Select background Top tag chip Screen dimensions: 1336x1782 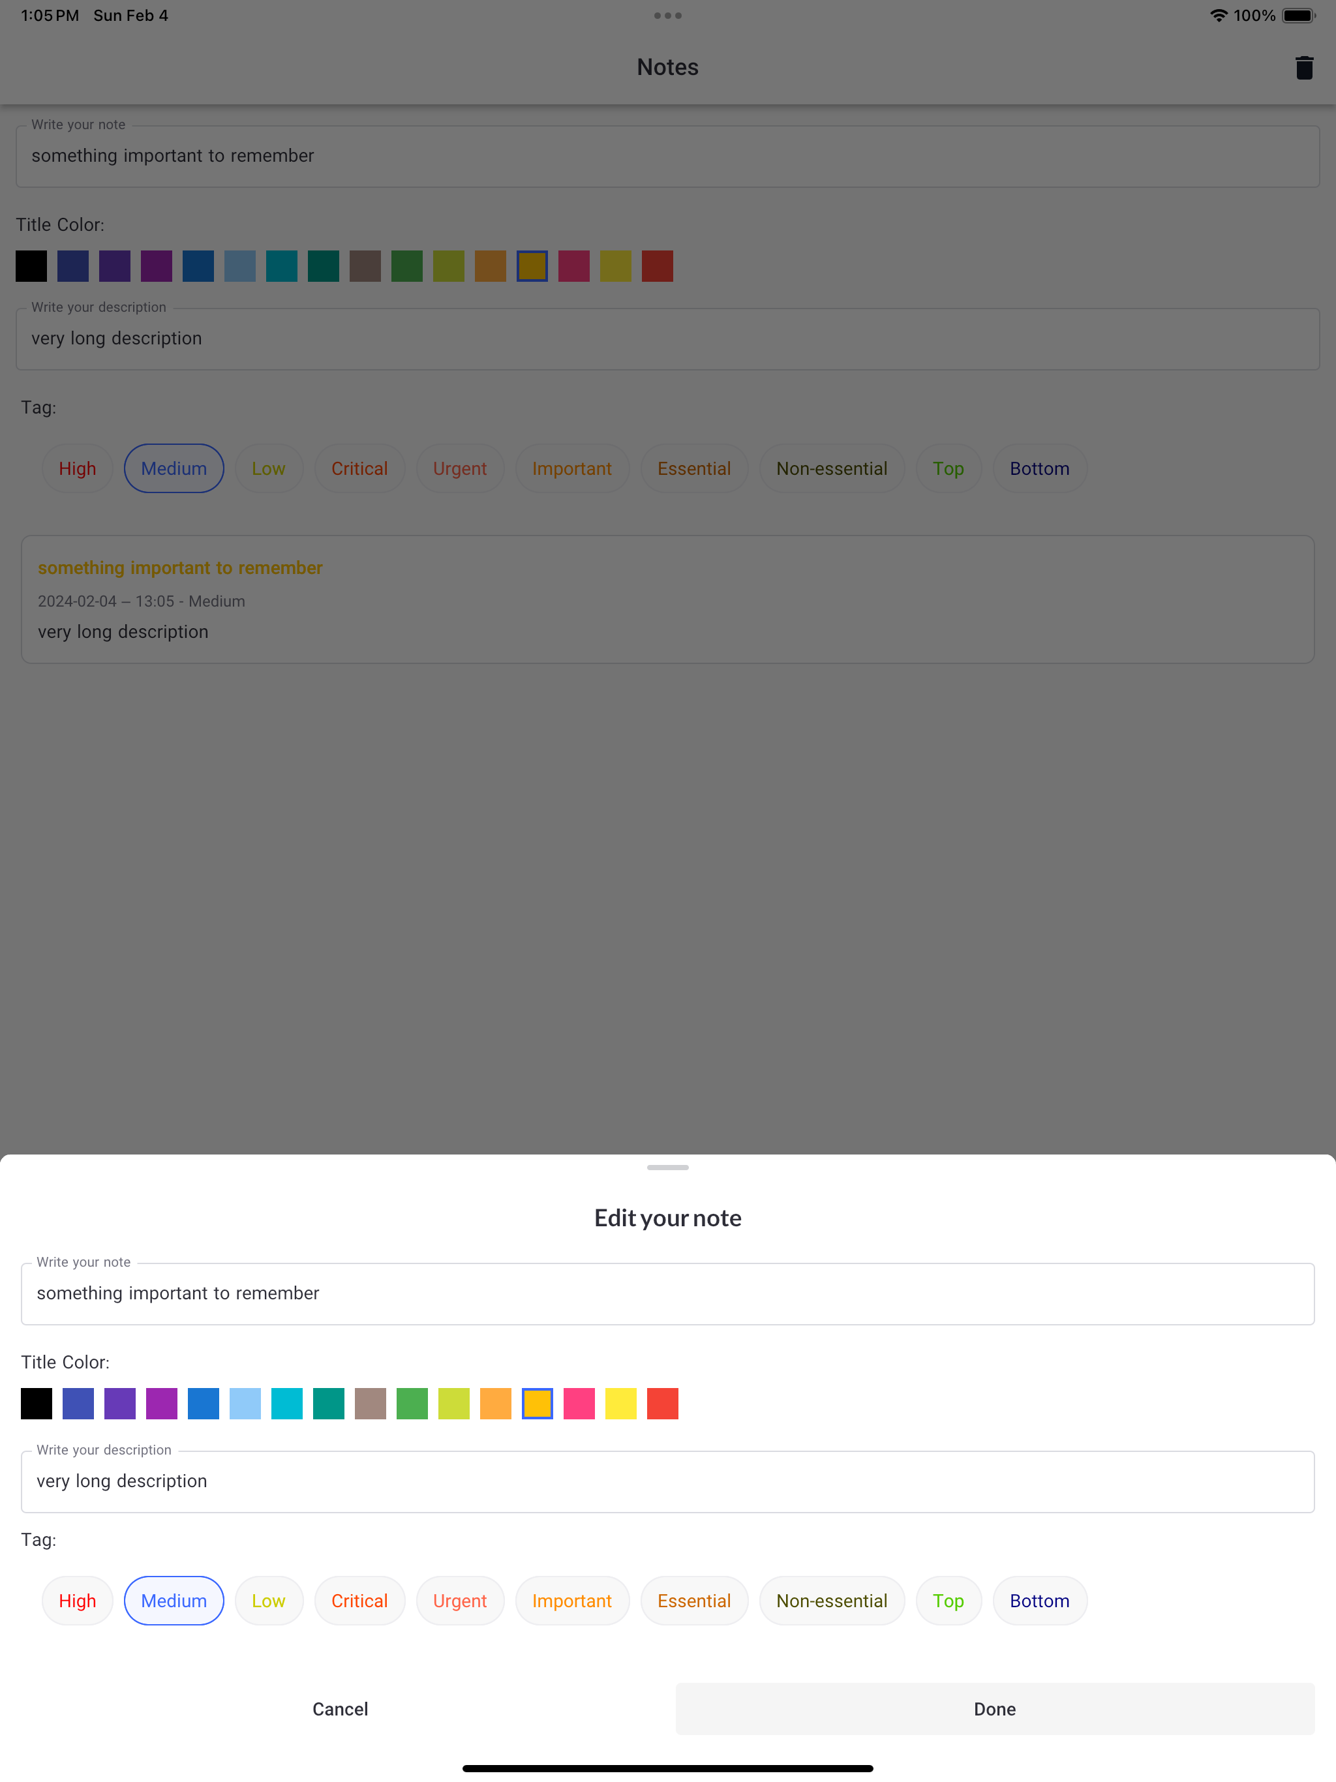tap(949, 468)
